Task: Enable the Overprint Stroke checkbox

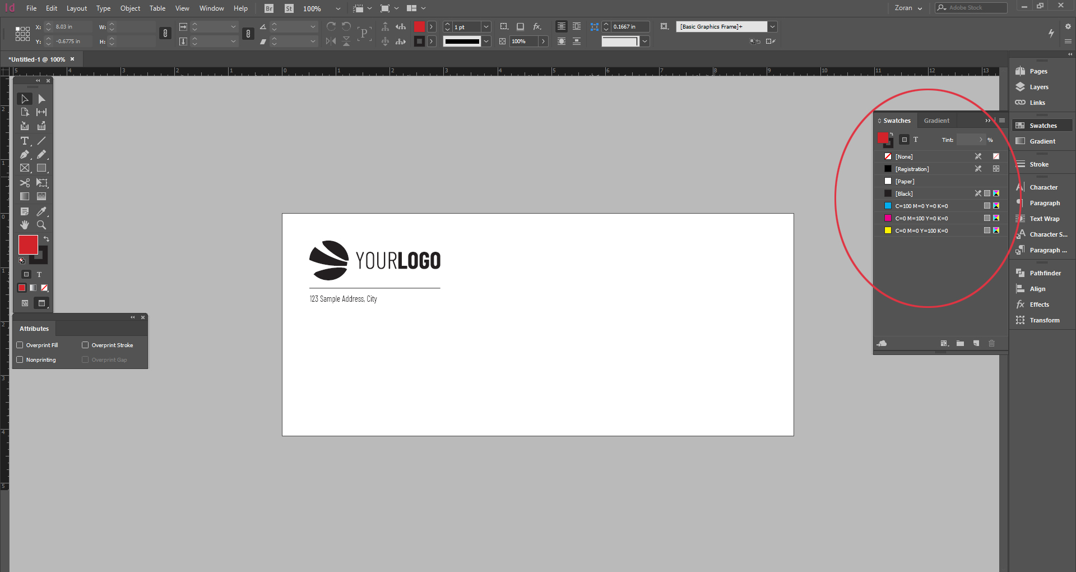Action: point(85,345)
